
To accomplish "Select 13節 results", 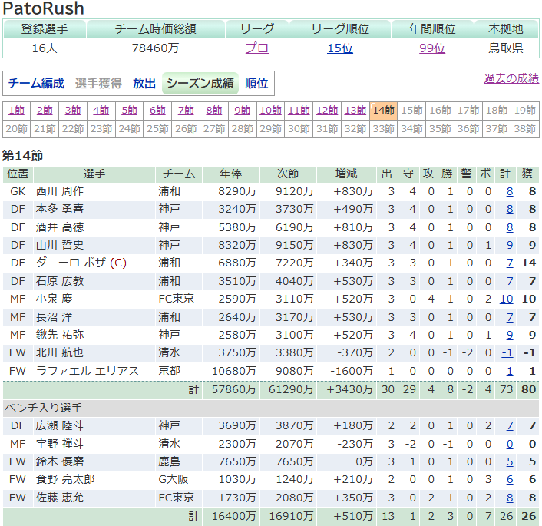I will click(x=355, y=111).
